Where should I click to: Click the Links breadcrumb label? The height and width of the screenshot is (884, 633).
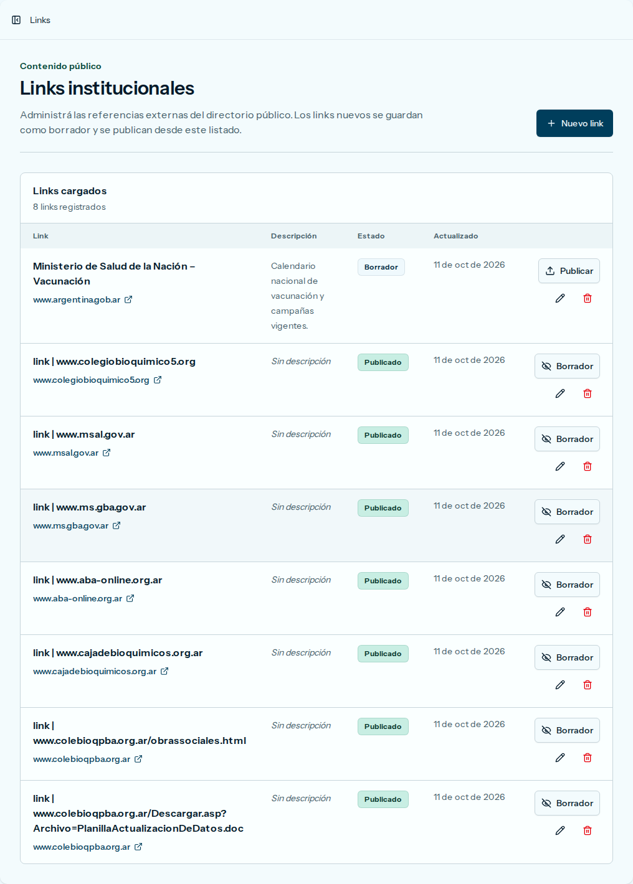click(x=40, y=20)
